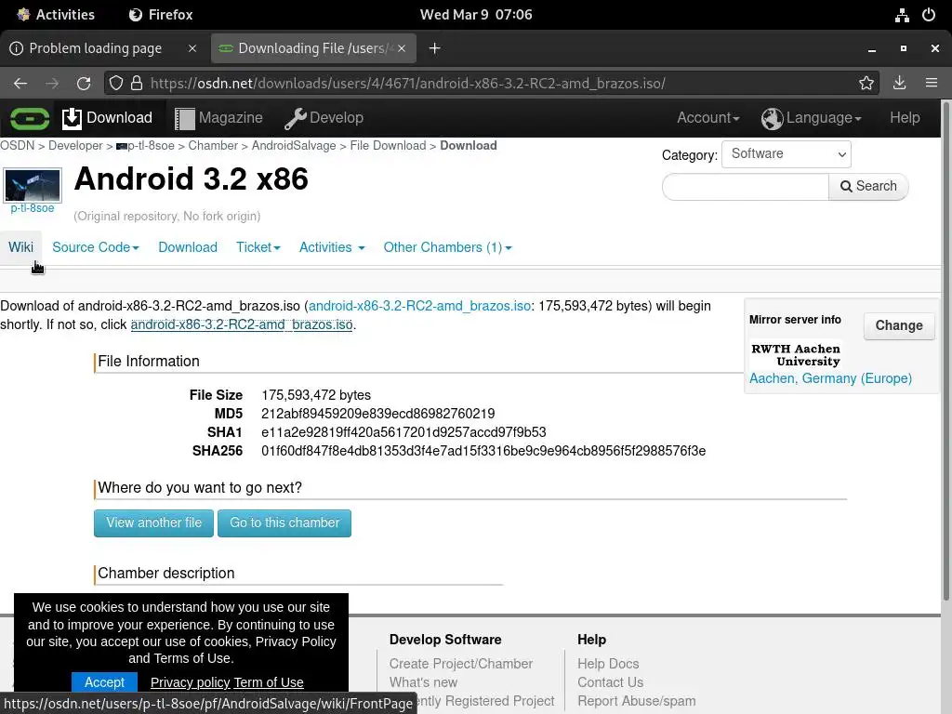Click the clock Wed Mar 9 07:06
The width and height of the screenshot is (952, 714).
[x=476, y=15]
